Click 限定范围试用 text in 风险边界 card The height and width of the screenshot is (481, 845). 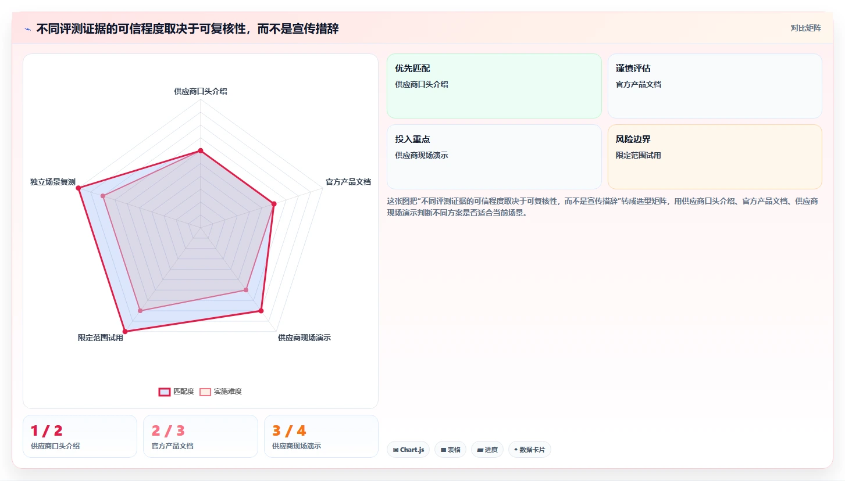tap(639, 155)
